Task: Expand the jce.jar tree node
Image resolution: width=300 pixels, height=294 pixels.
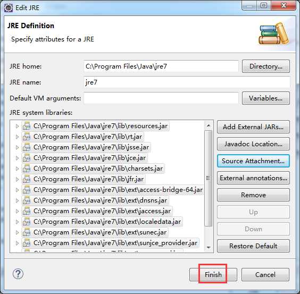Action: pos(17,158)
